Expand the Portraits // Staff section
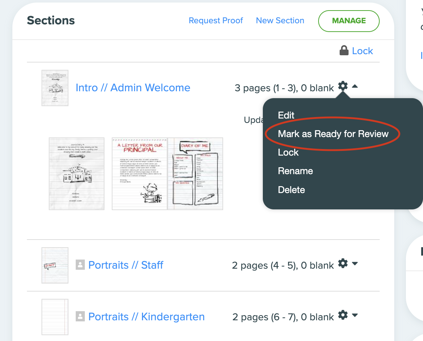The image size is (423, 341). 355,264
